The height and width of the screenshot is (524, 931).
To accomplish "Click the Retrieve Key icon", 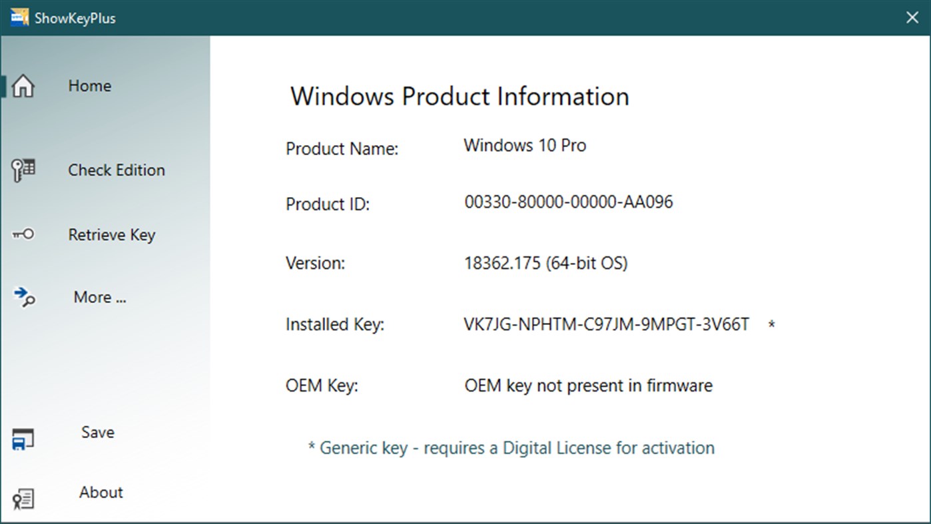I will click(x=23, y=234).
